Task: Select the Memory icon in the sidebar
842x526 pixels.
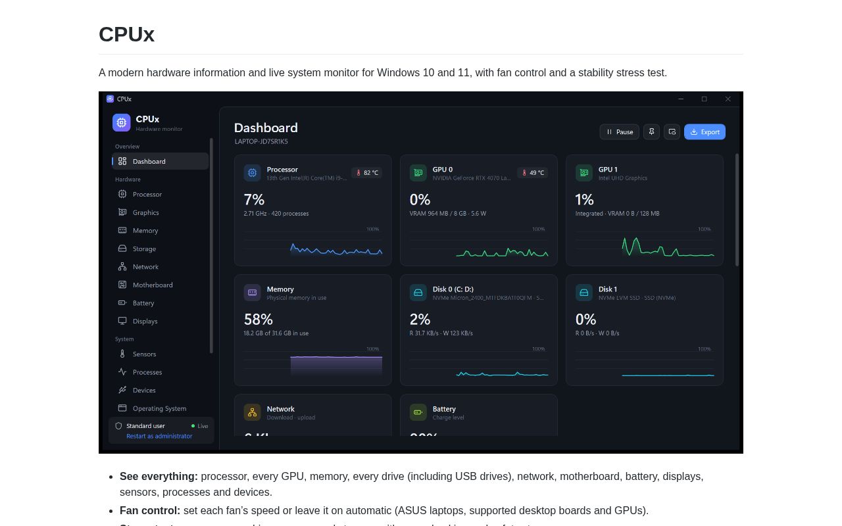Action: (122, 230)
